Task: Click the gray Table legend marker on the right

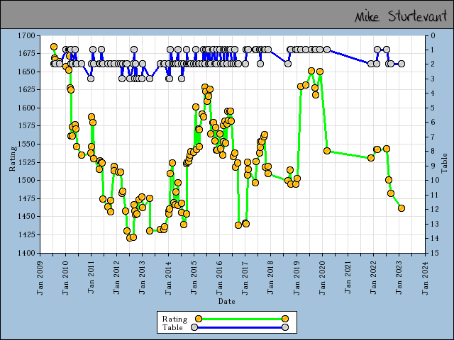Action: coord(284,327)
